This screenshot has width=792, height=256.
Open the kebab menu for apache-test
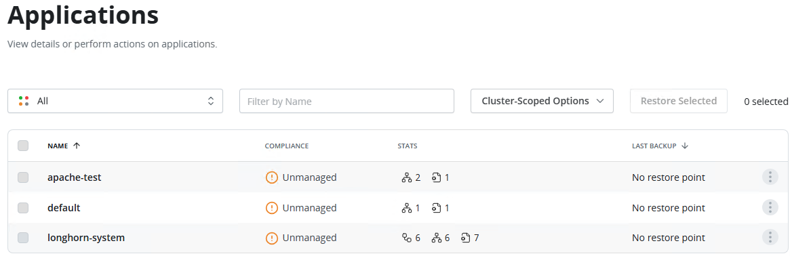[770, 177]
